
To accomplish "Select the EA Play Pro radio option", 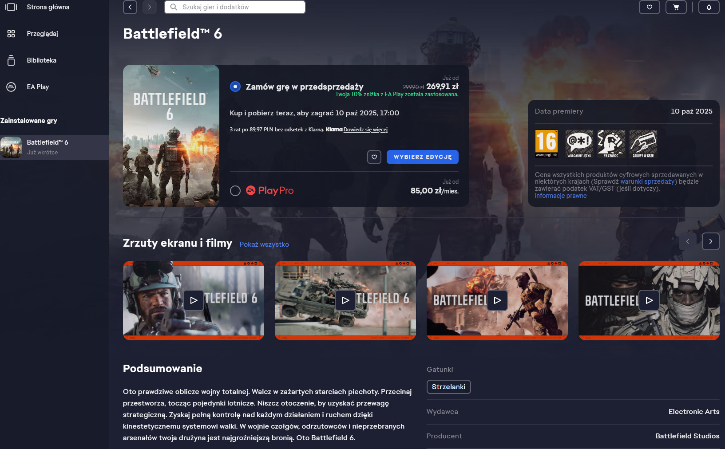I will click(x=235, y=191).
